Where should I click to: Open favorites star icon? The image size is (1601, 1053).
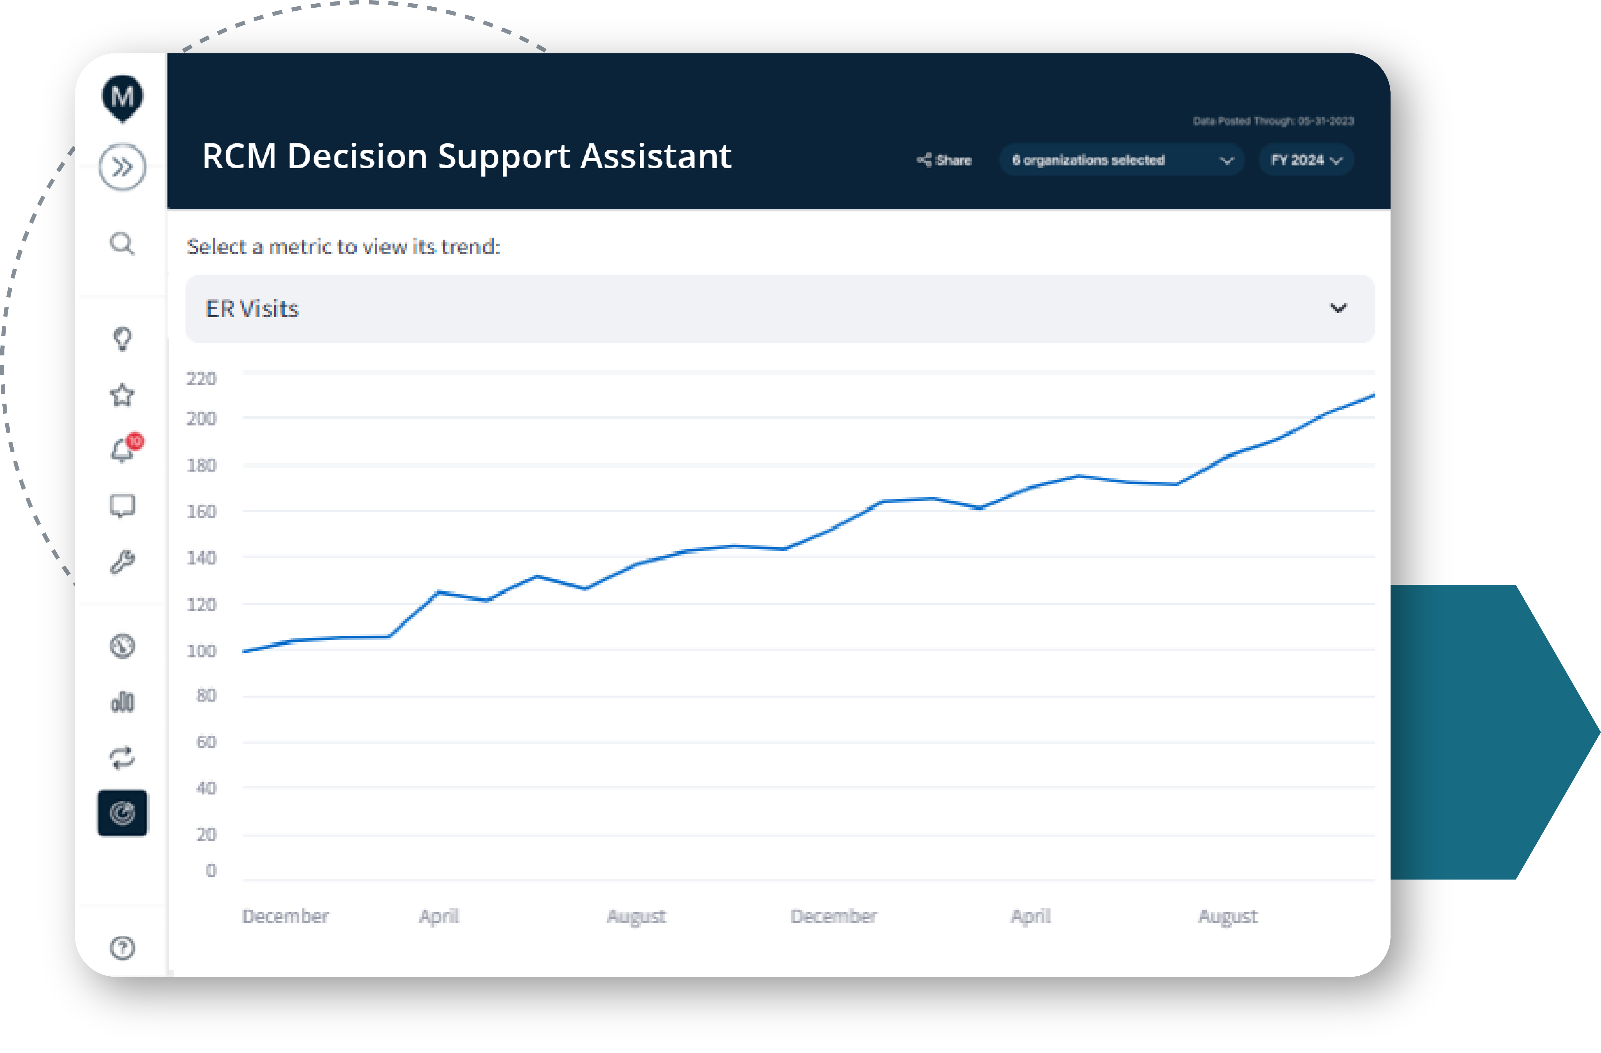coord(122,395)
